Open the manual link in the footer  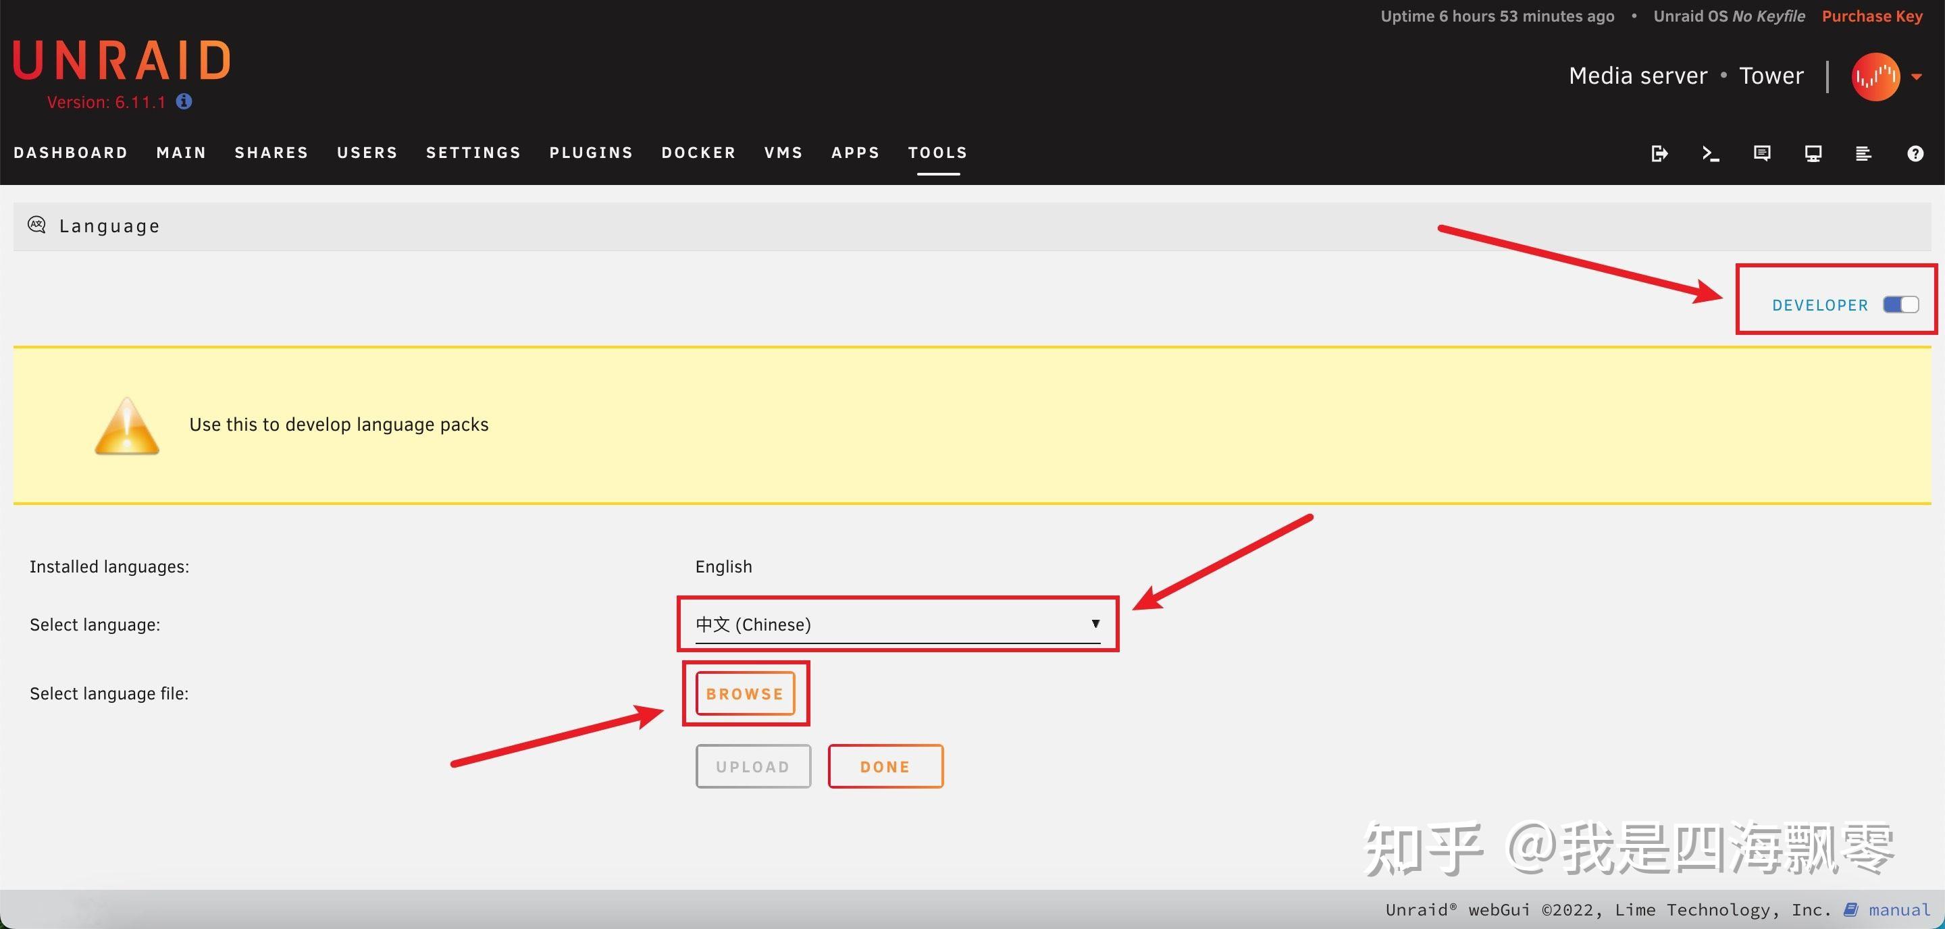pyautogui.click(x=1898, y=910)
